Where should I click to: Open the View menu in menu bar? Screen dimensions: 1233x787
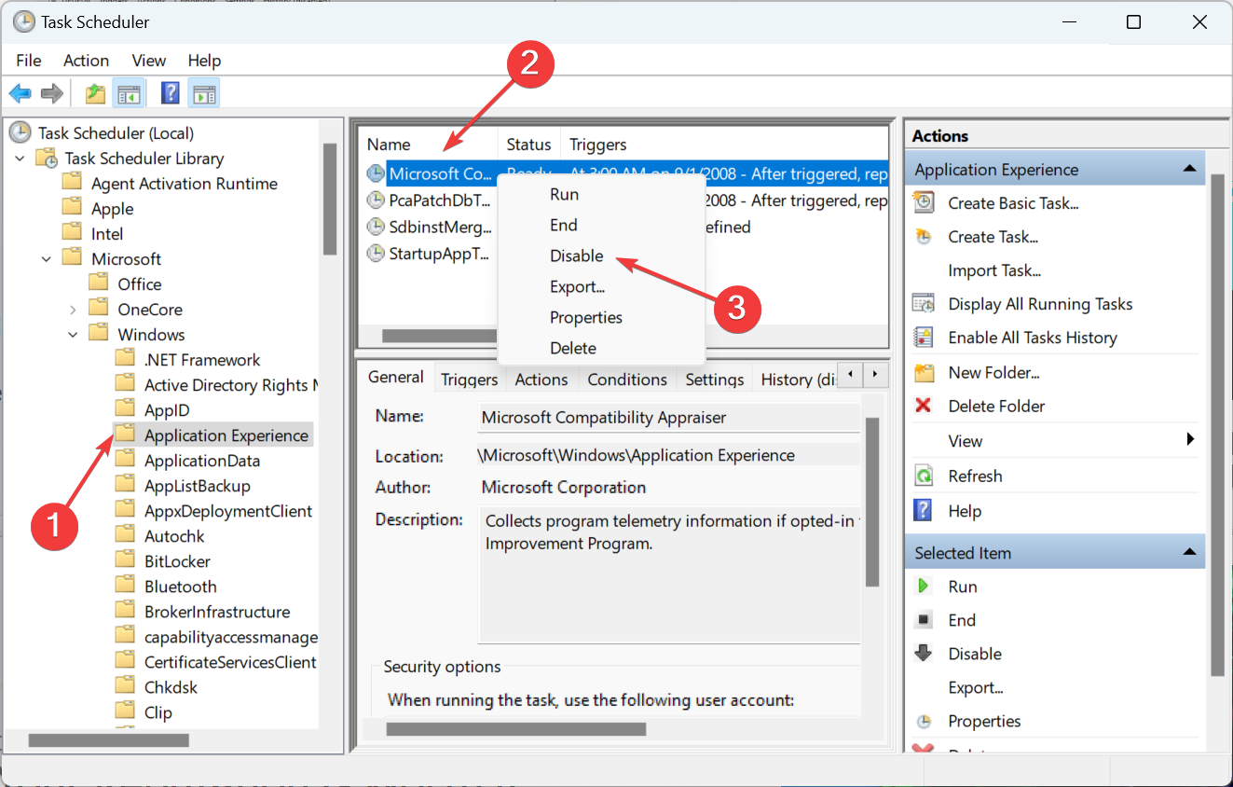[x=148, y=61]
